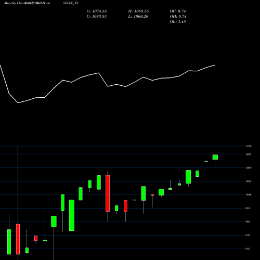This screenshot has height=260, width=260.
Task: Click the OC: 0.74 reading
Action: coord(178,11)
